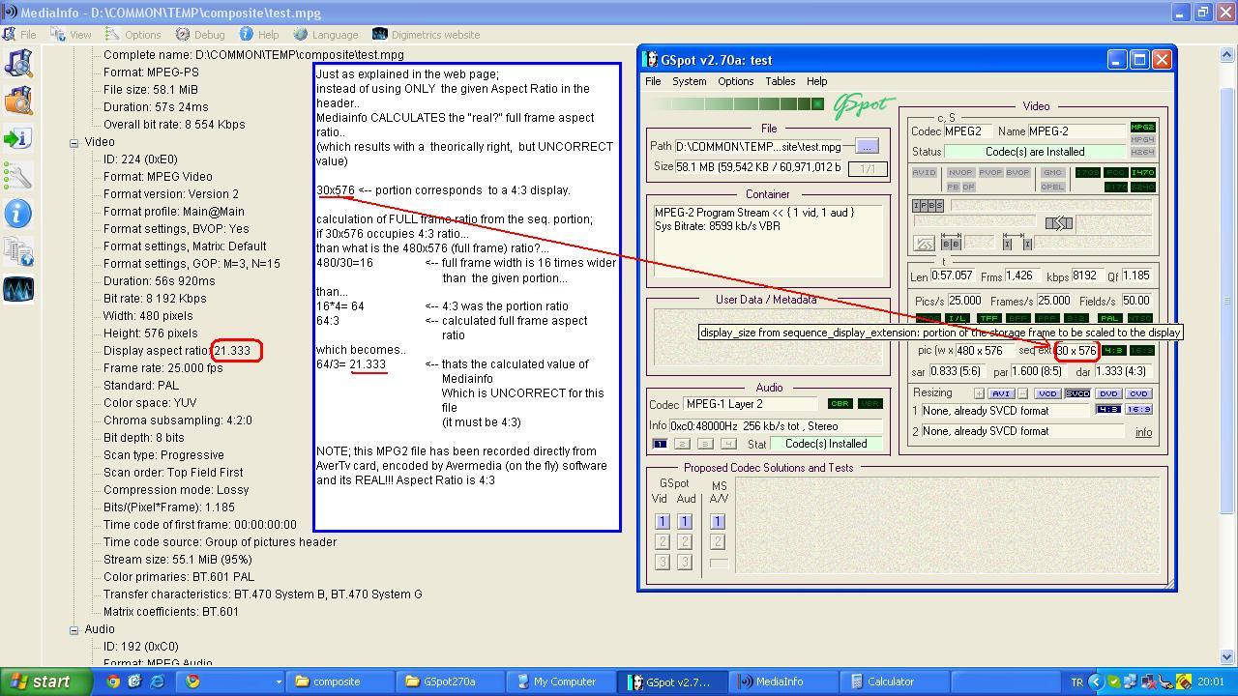Screen dimensions: 1238x696
Task: Open the GSpot Tables menu
Action: point(781,81)
